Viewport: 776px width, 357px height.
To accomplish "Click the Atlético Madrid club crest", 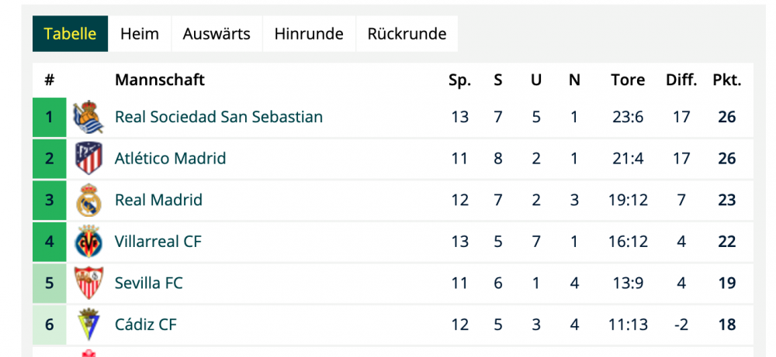I will coord(88,159).
